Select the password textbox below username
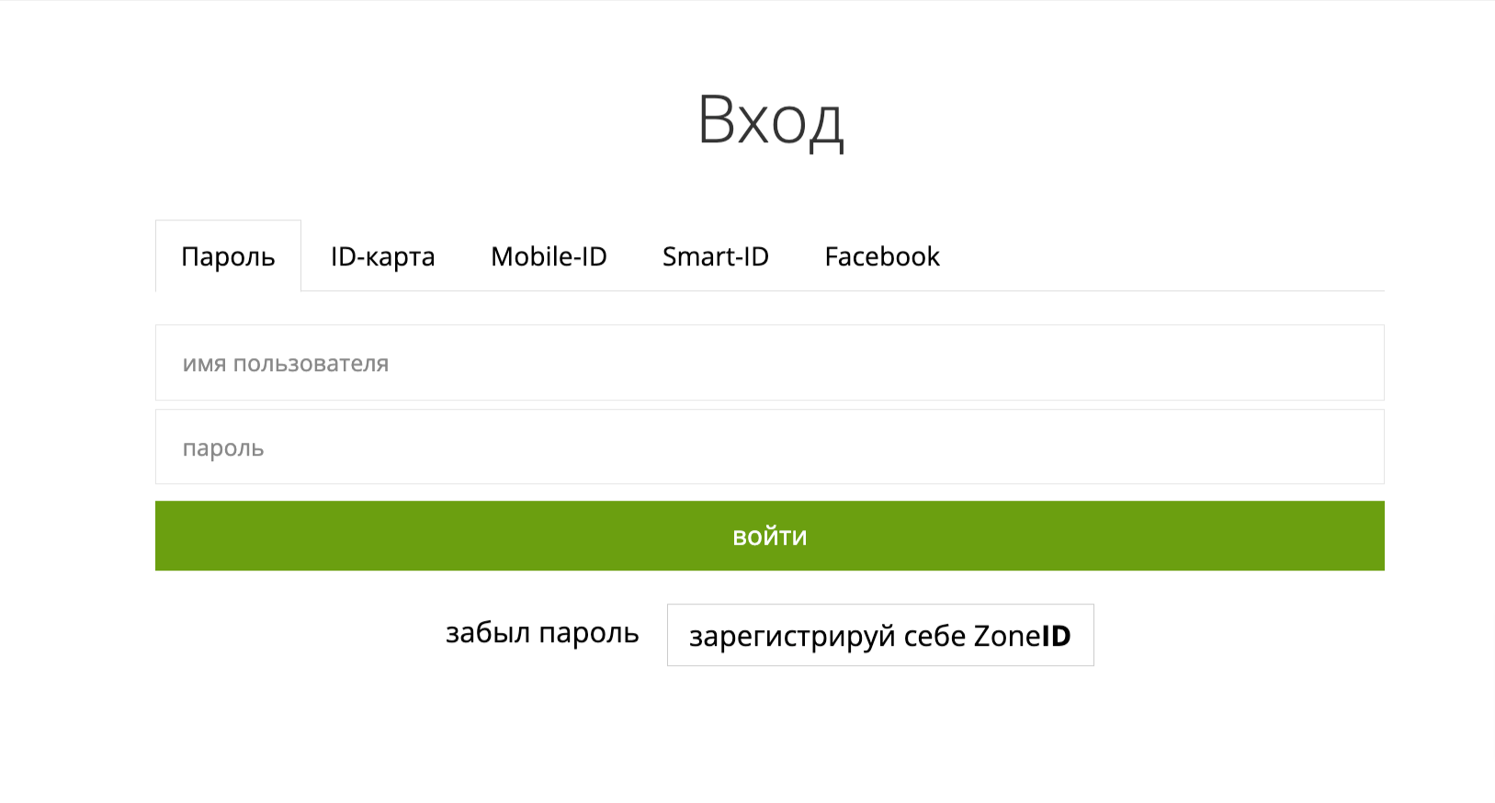 770,447
